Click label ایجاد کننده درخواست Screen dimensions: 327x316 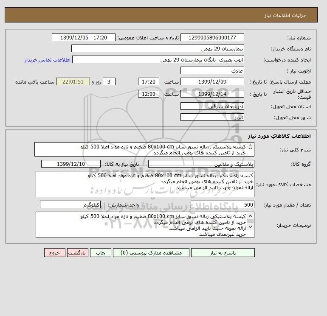[287, 60]
